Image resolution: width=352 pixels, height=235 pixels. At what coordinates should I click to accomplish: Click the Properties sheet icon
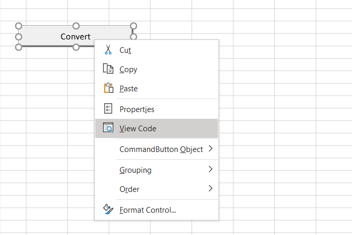click(108, 109)
